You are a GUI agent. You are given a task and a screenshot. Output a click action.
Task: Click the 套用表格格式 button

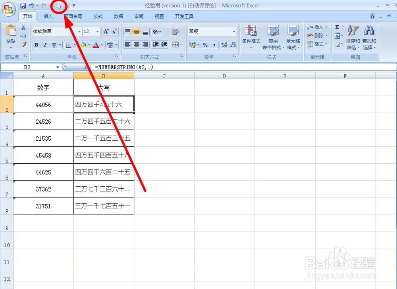[x=273, y=36]
